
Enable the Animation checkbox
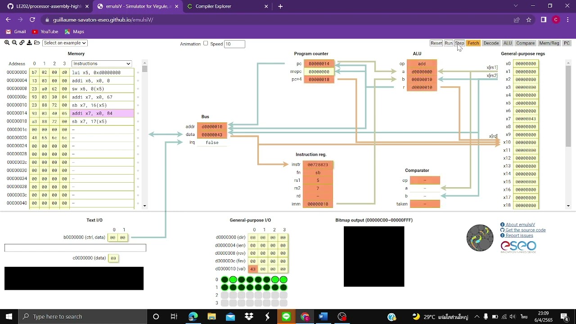tap(206, 43)
